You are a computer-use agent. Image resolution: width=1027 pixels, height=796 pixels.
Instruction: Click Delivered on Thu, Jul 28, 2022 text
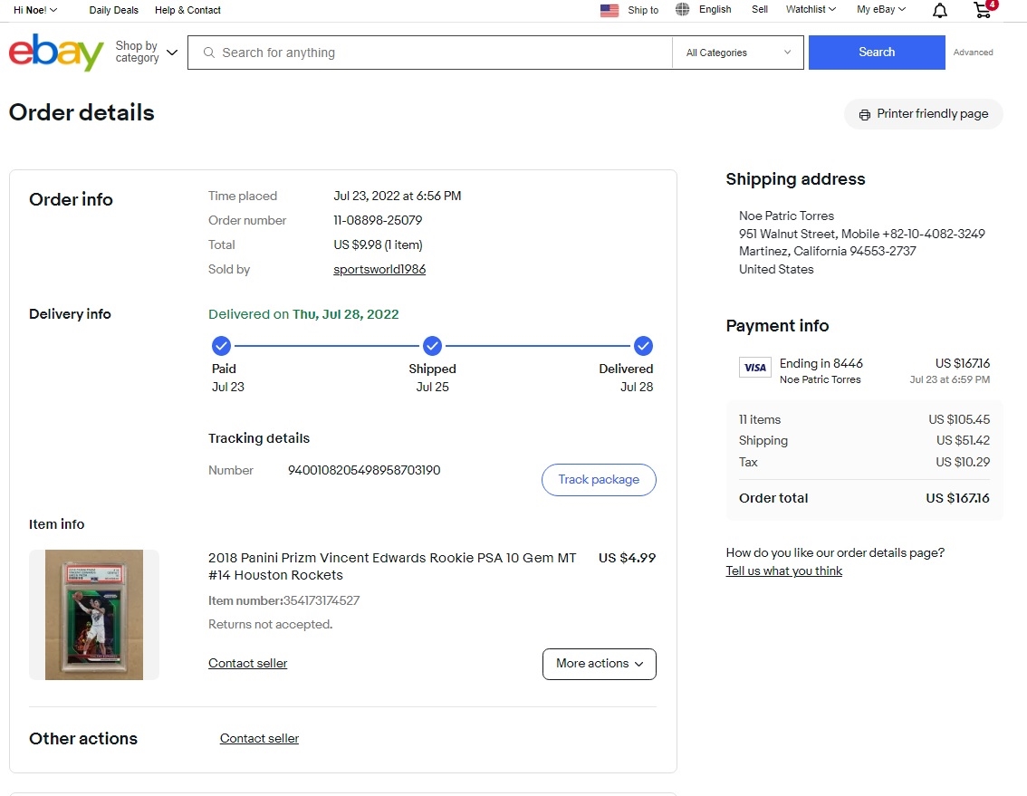tap(303, 314)
